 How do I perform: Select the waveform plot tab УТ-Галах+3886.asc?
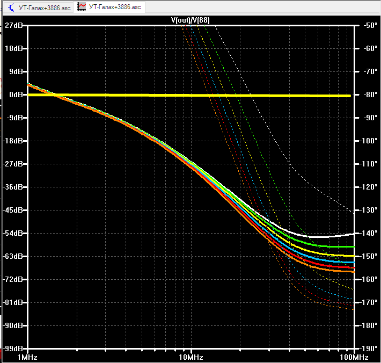(x=109, y=7)
